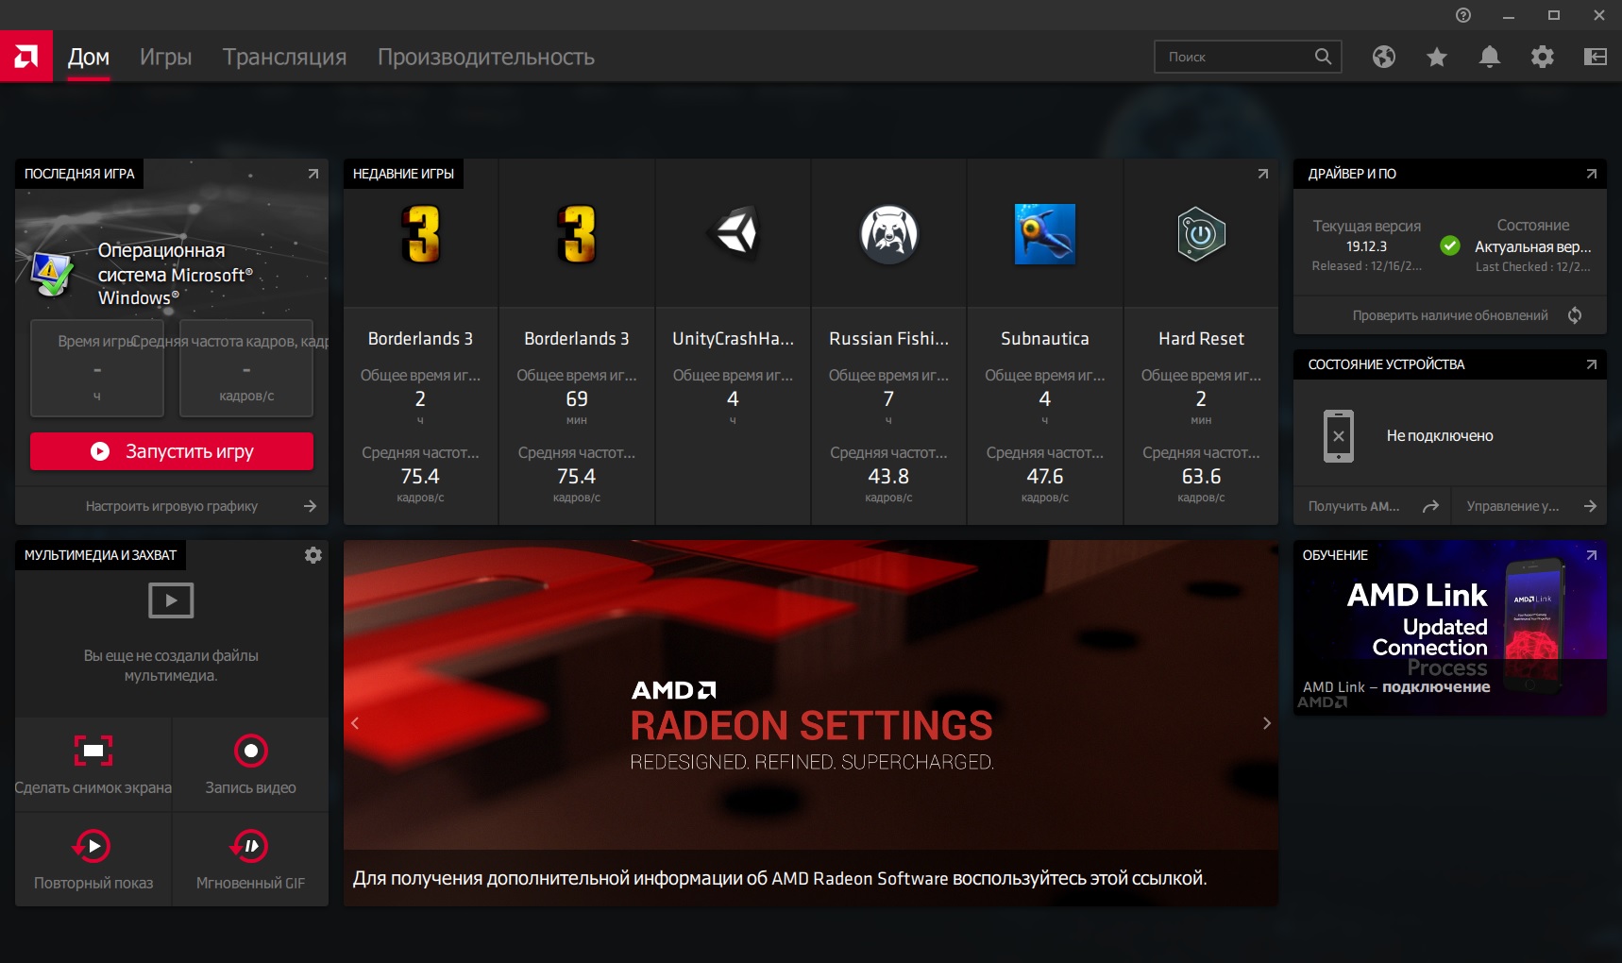
Task: Open settings gear in top bar
Action: point(1543,57)
